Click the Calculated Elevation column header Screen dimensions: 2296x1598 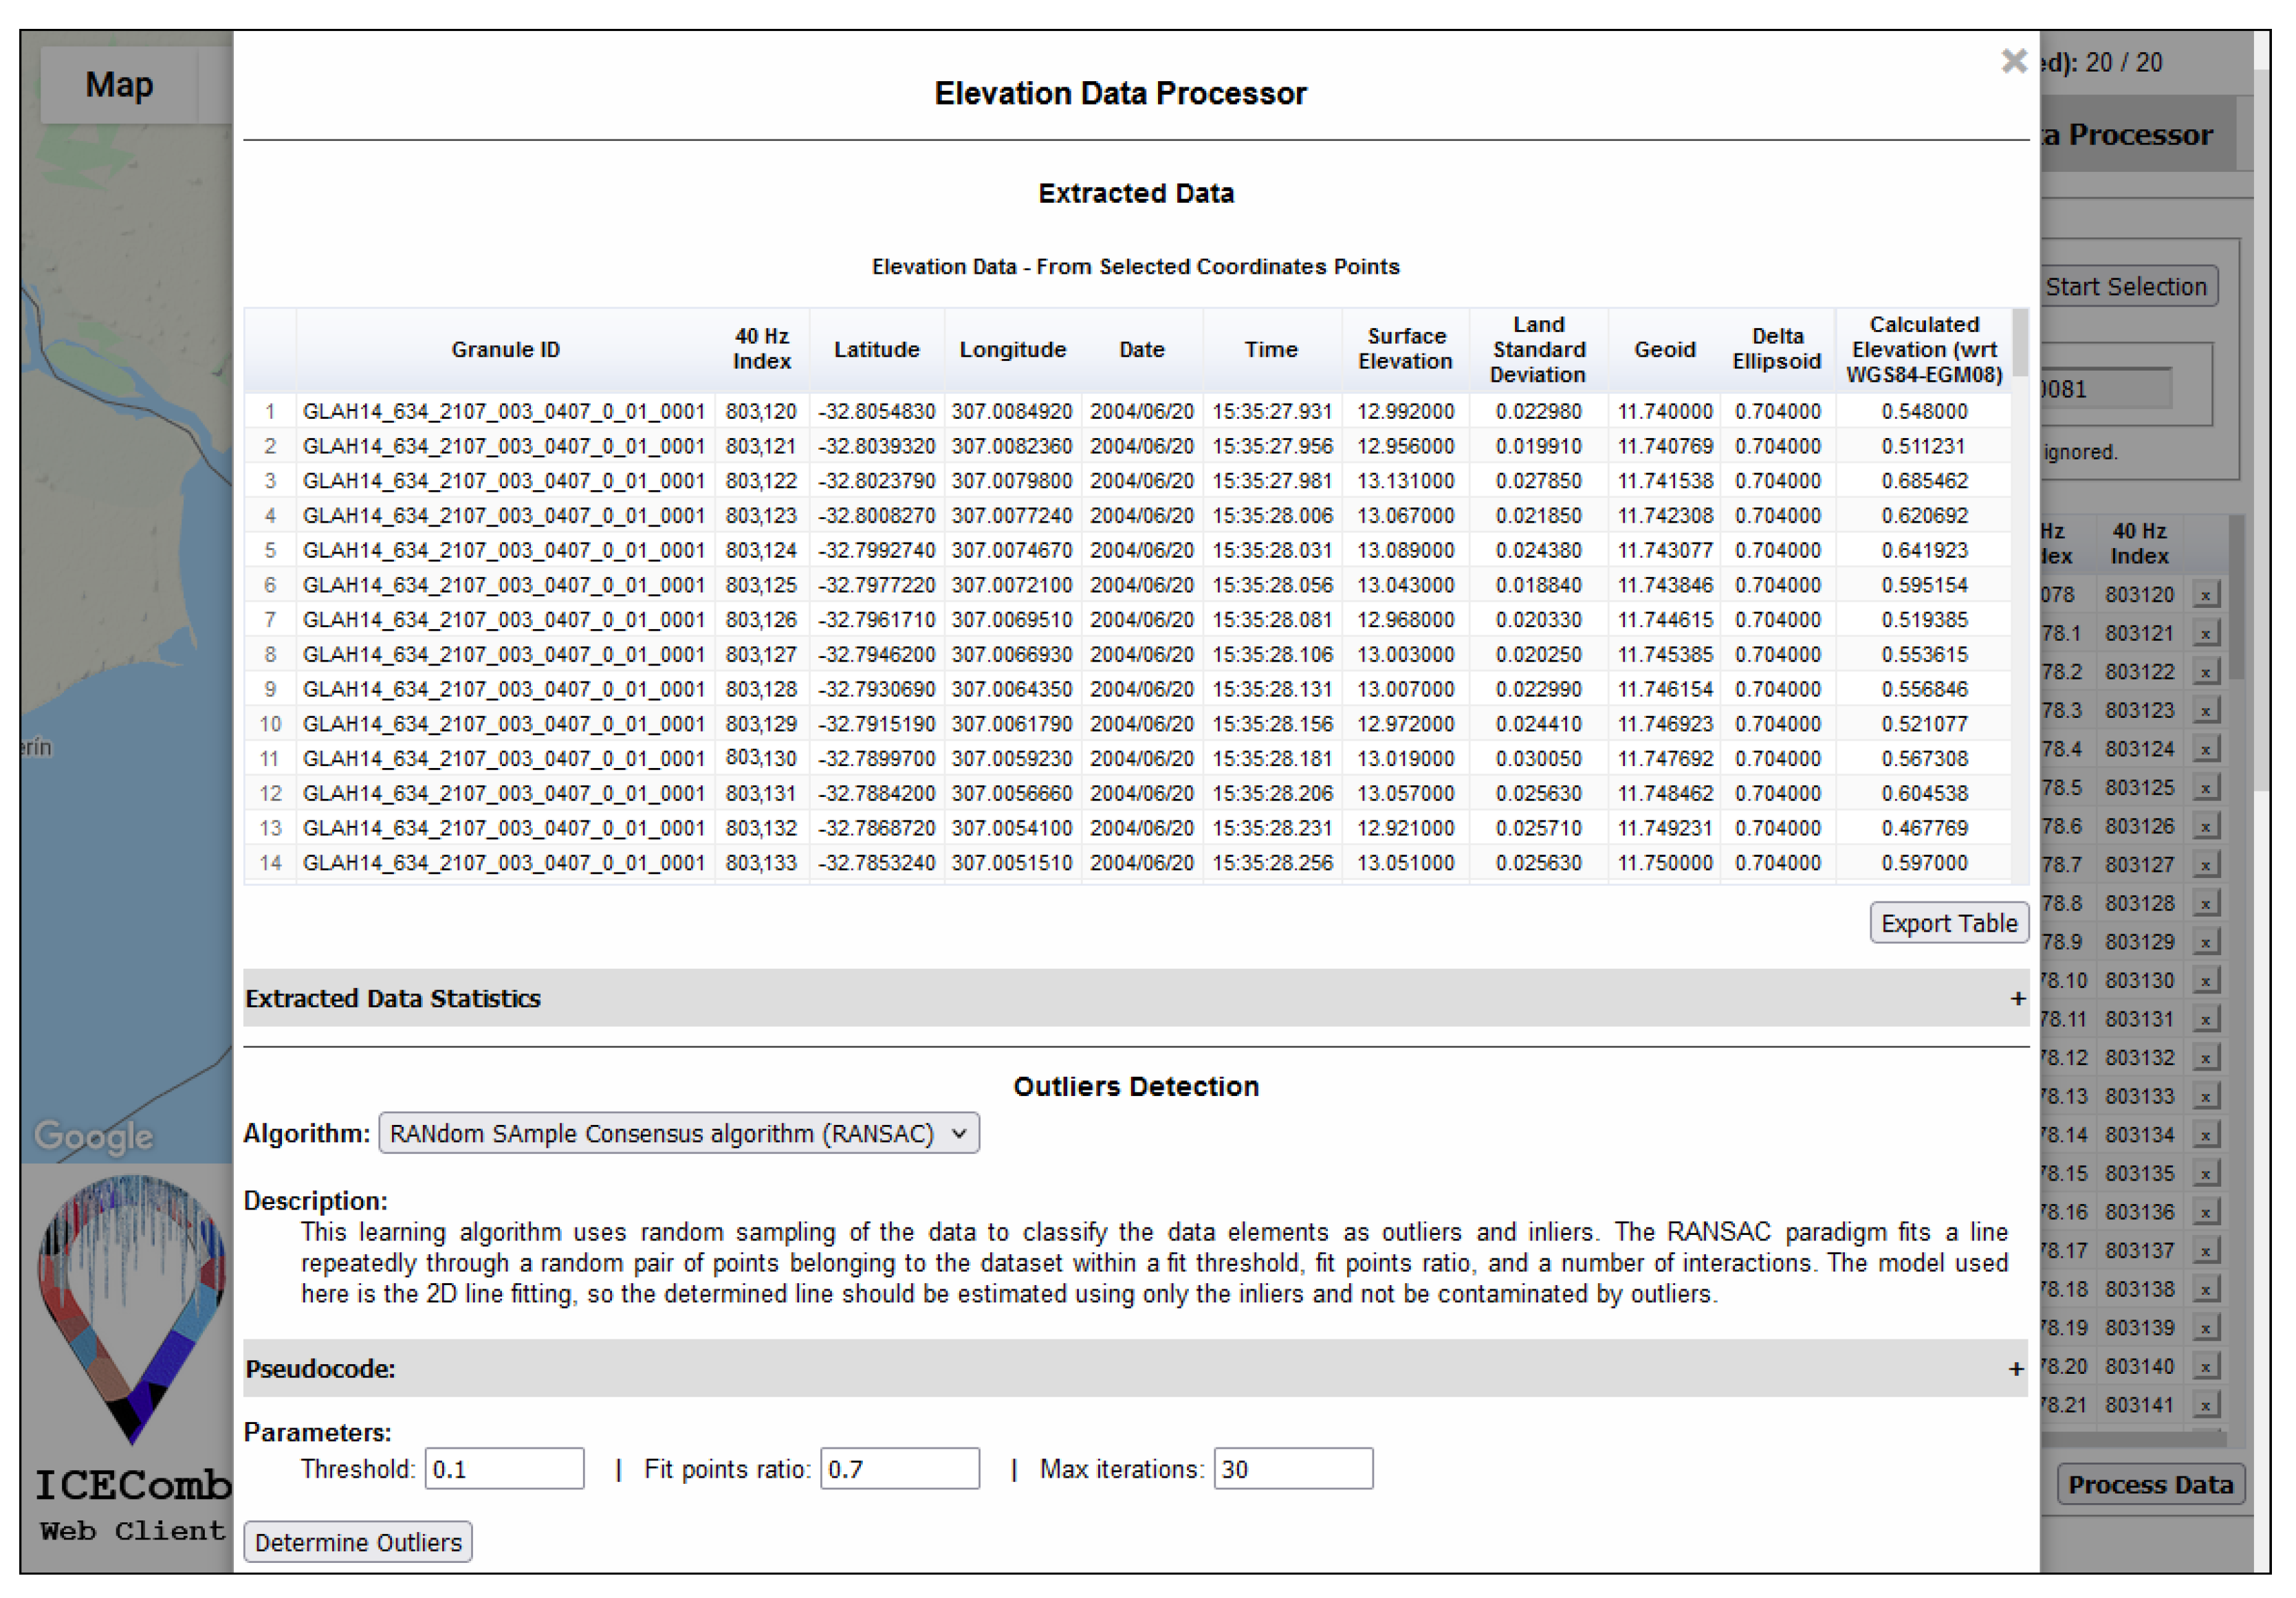coord(1924,350)
